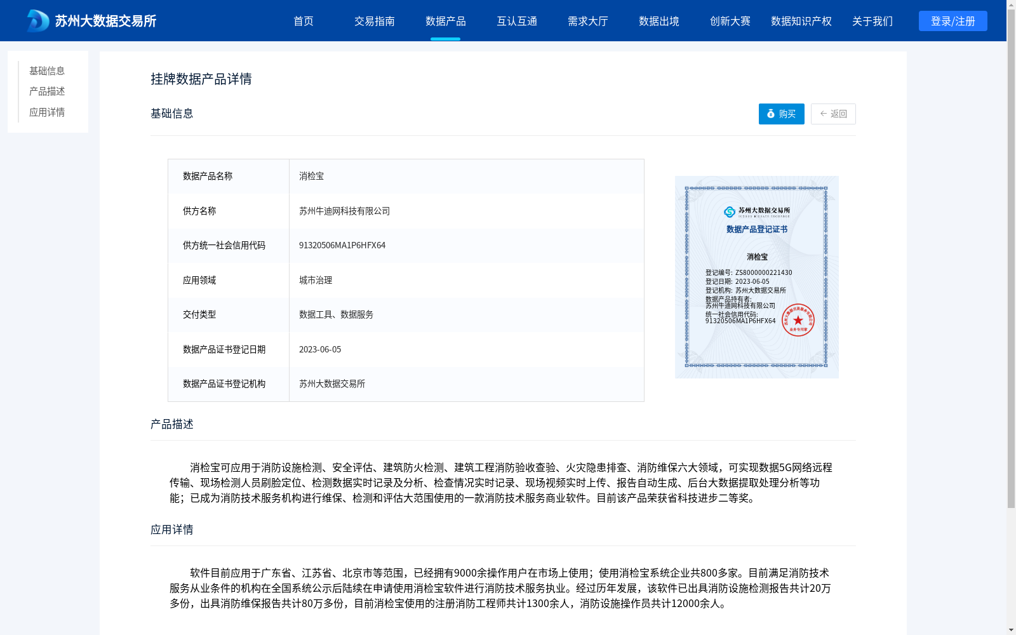Click the scrollbar down arrow
The width and height of the screenshot is (1016, 635).
click(1011, 630)
